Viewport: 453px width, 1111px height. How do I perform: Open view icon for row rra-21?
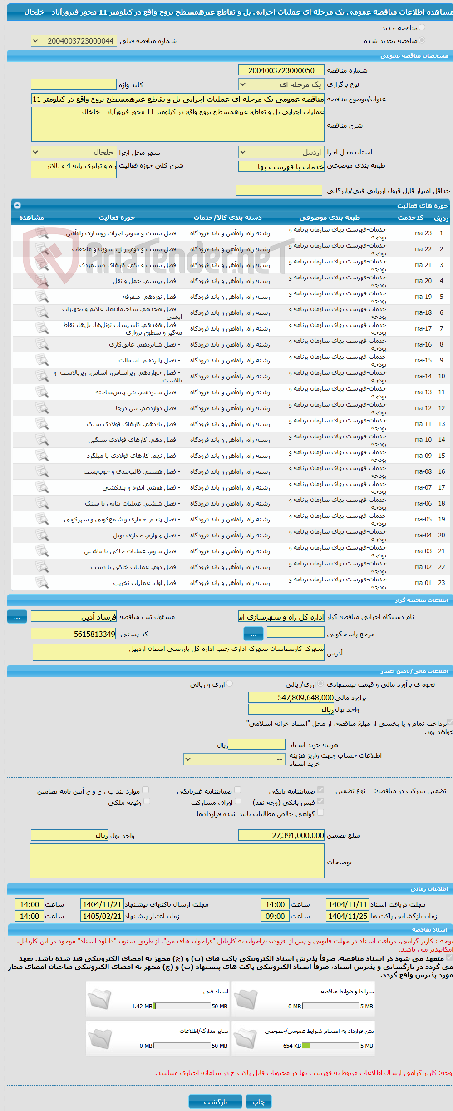(42, 265)
